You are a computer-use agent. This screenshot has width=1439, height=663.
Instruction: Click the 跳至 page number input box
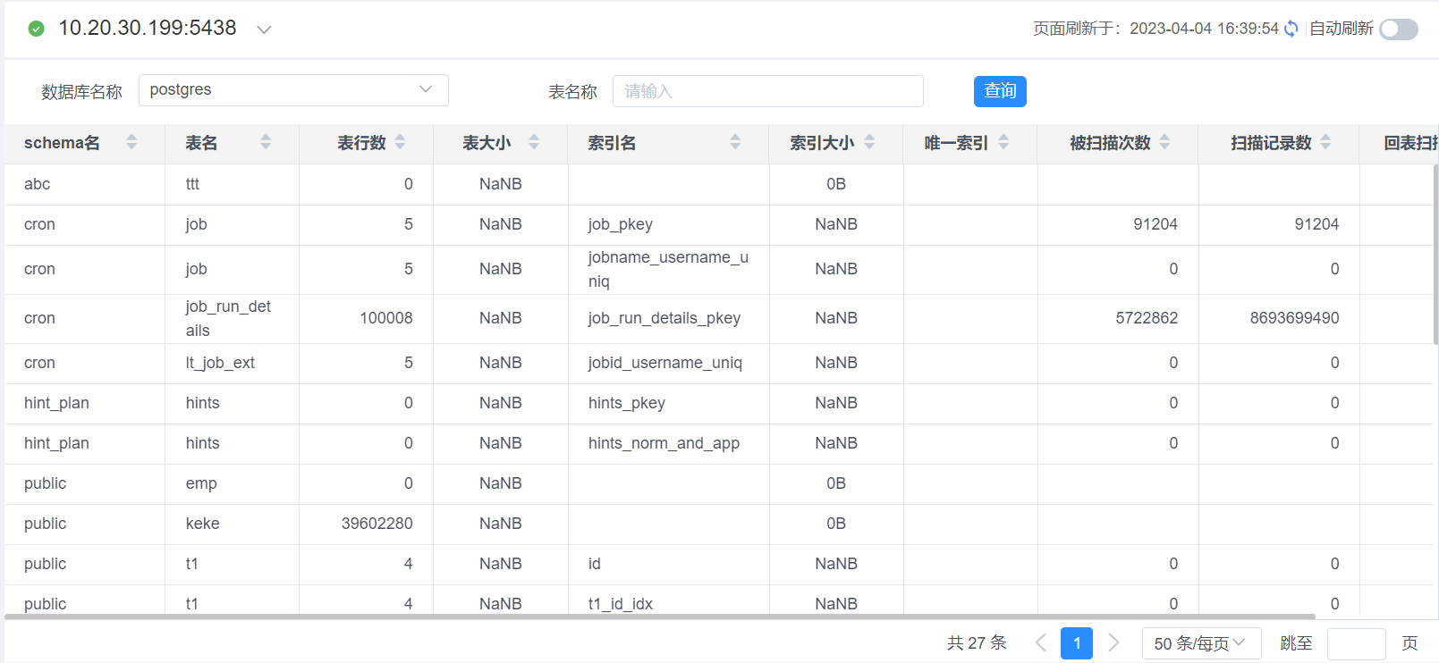(x=1356, y=643)
